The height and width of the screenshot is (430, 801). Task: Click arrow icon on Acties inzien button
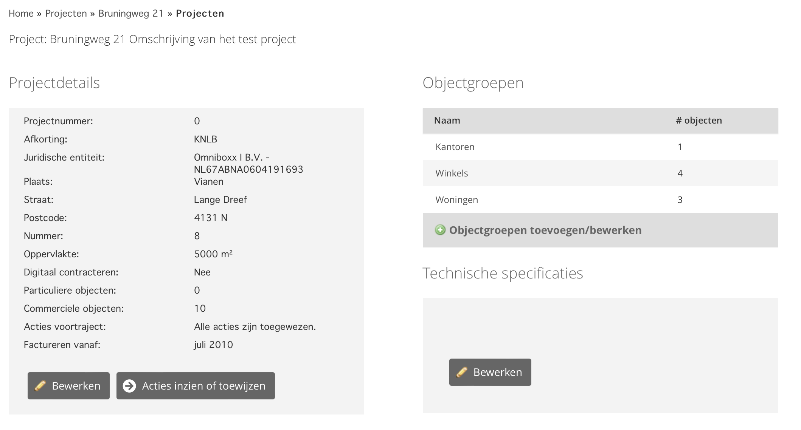coord(129,386)
